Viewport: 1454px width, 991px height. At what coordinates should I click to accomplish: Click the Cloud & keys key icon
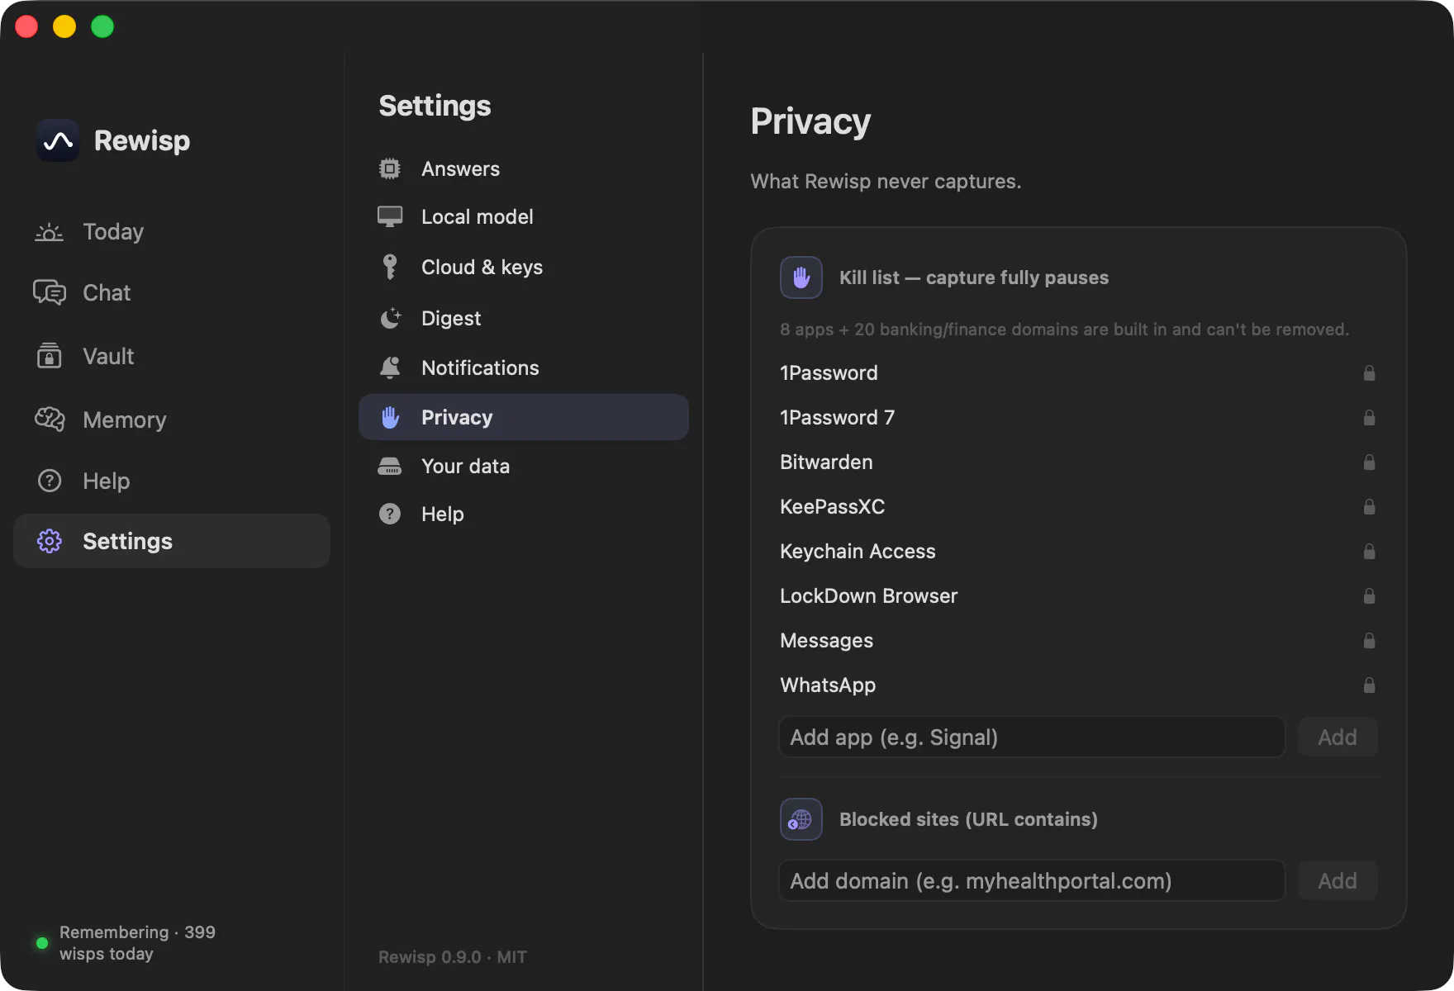click(390, 267)
